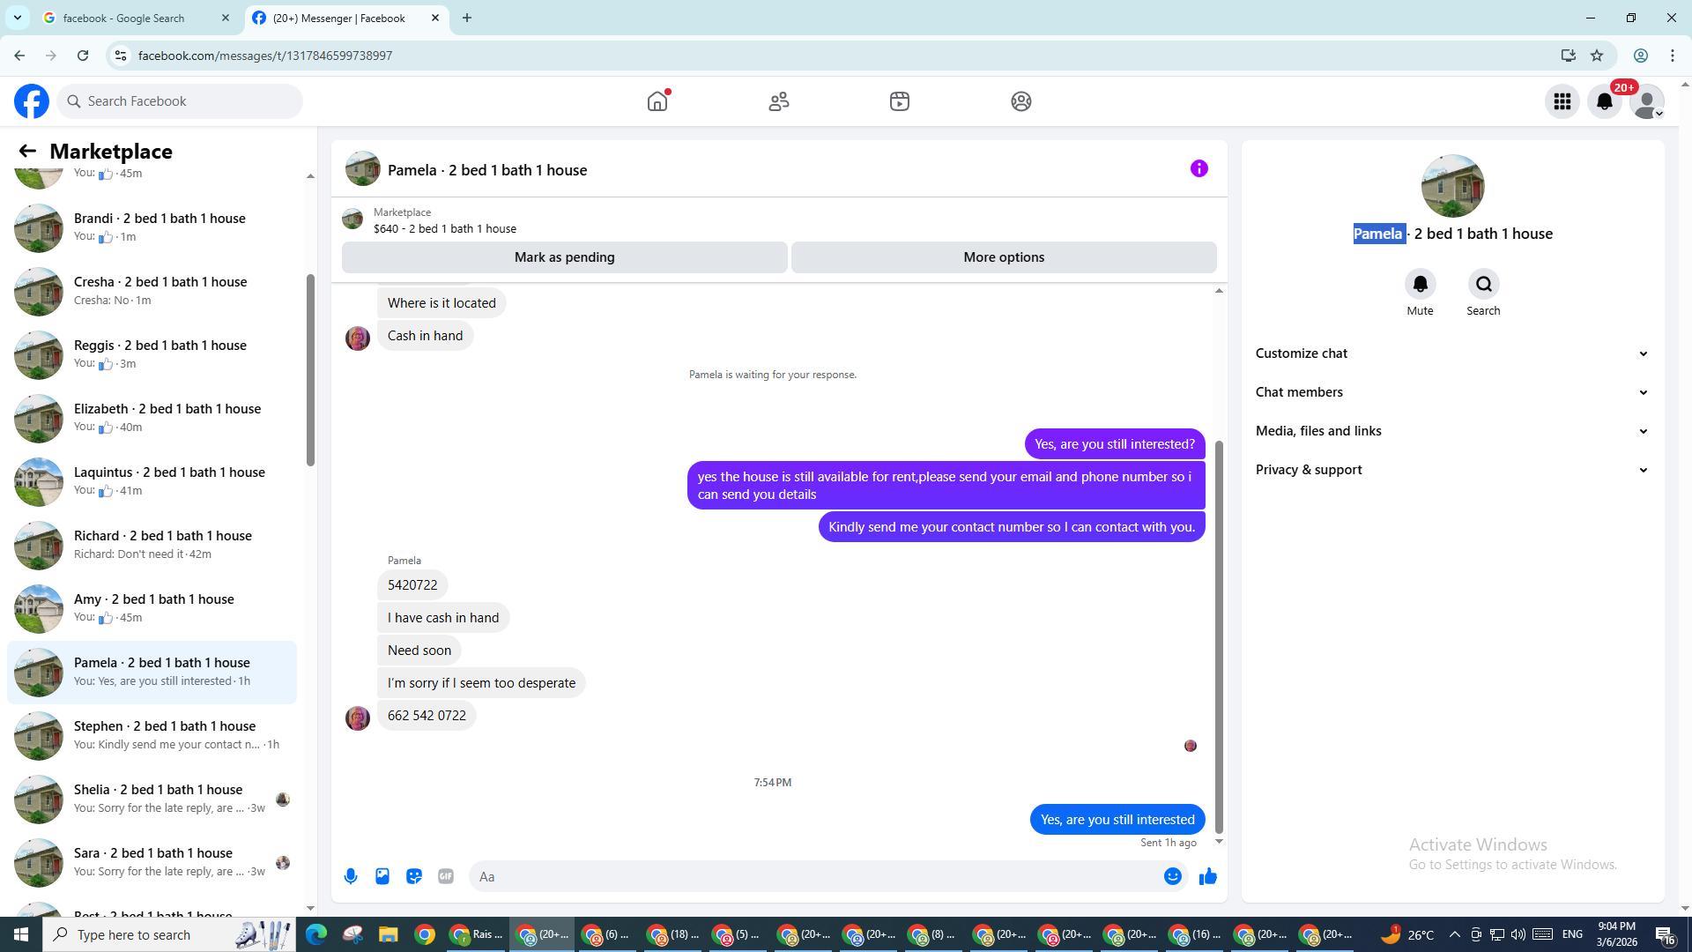Attach a file using the photo icon

coord(382,876)
